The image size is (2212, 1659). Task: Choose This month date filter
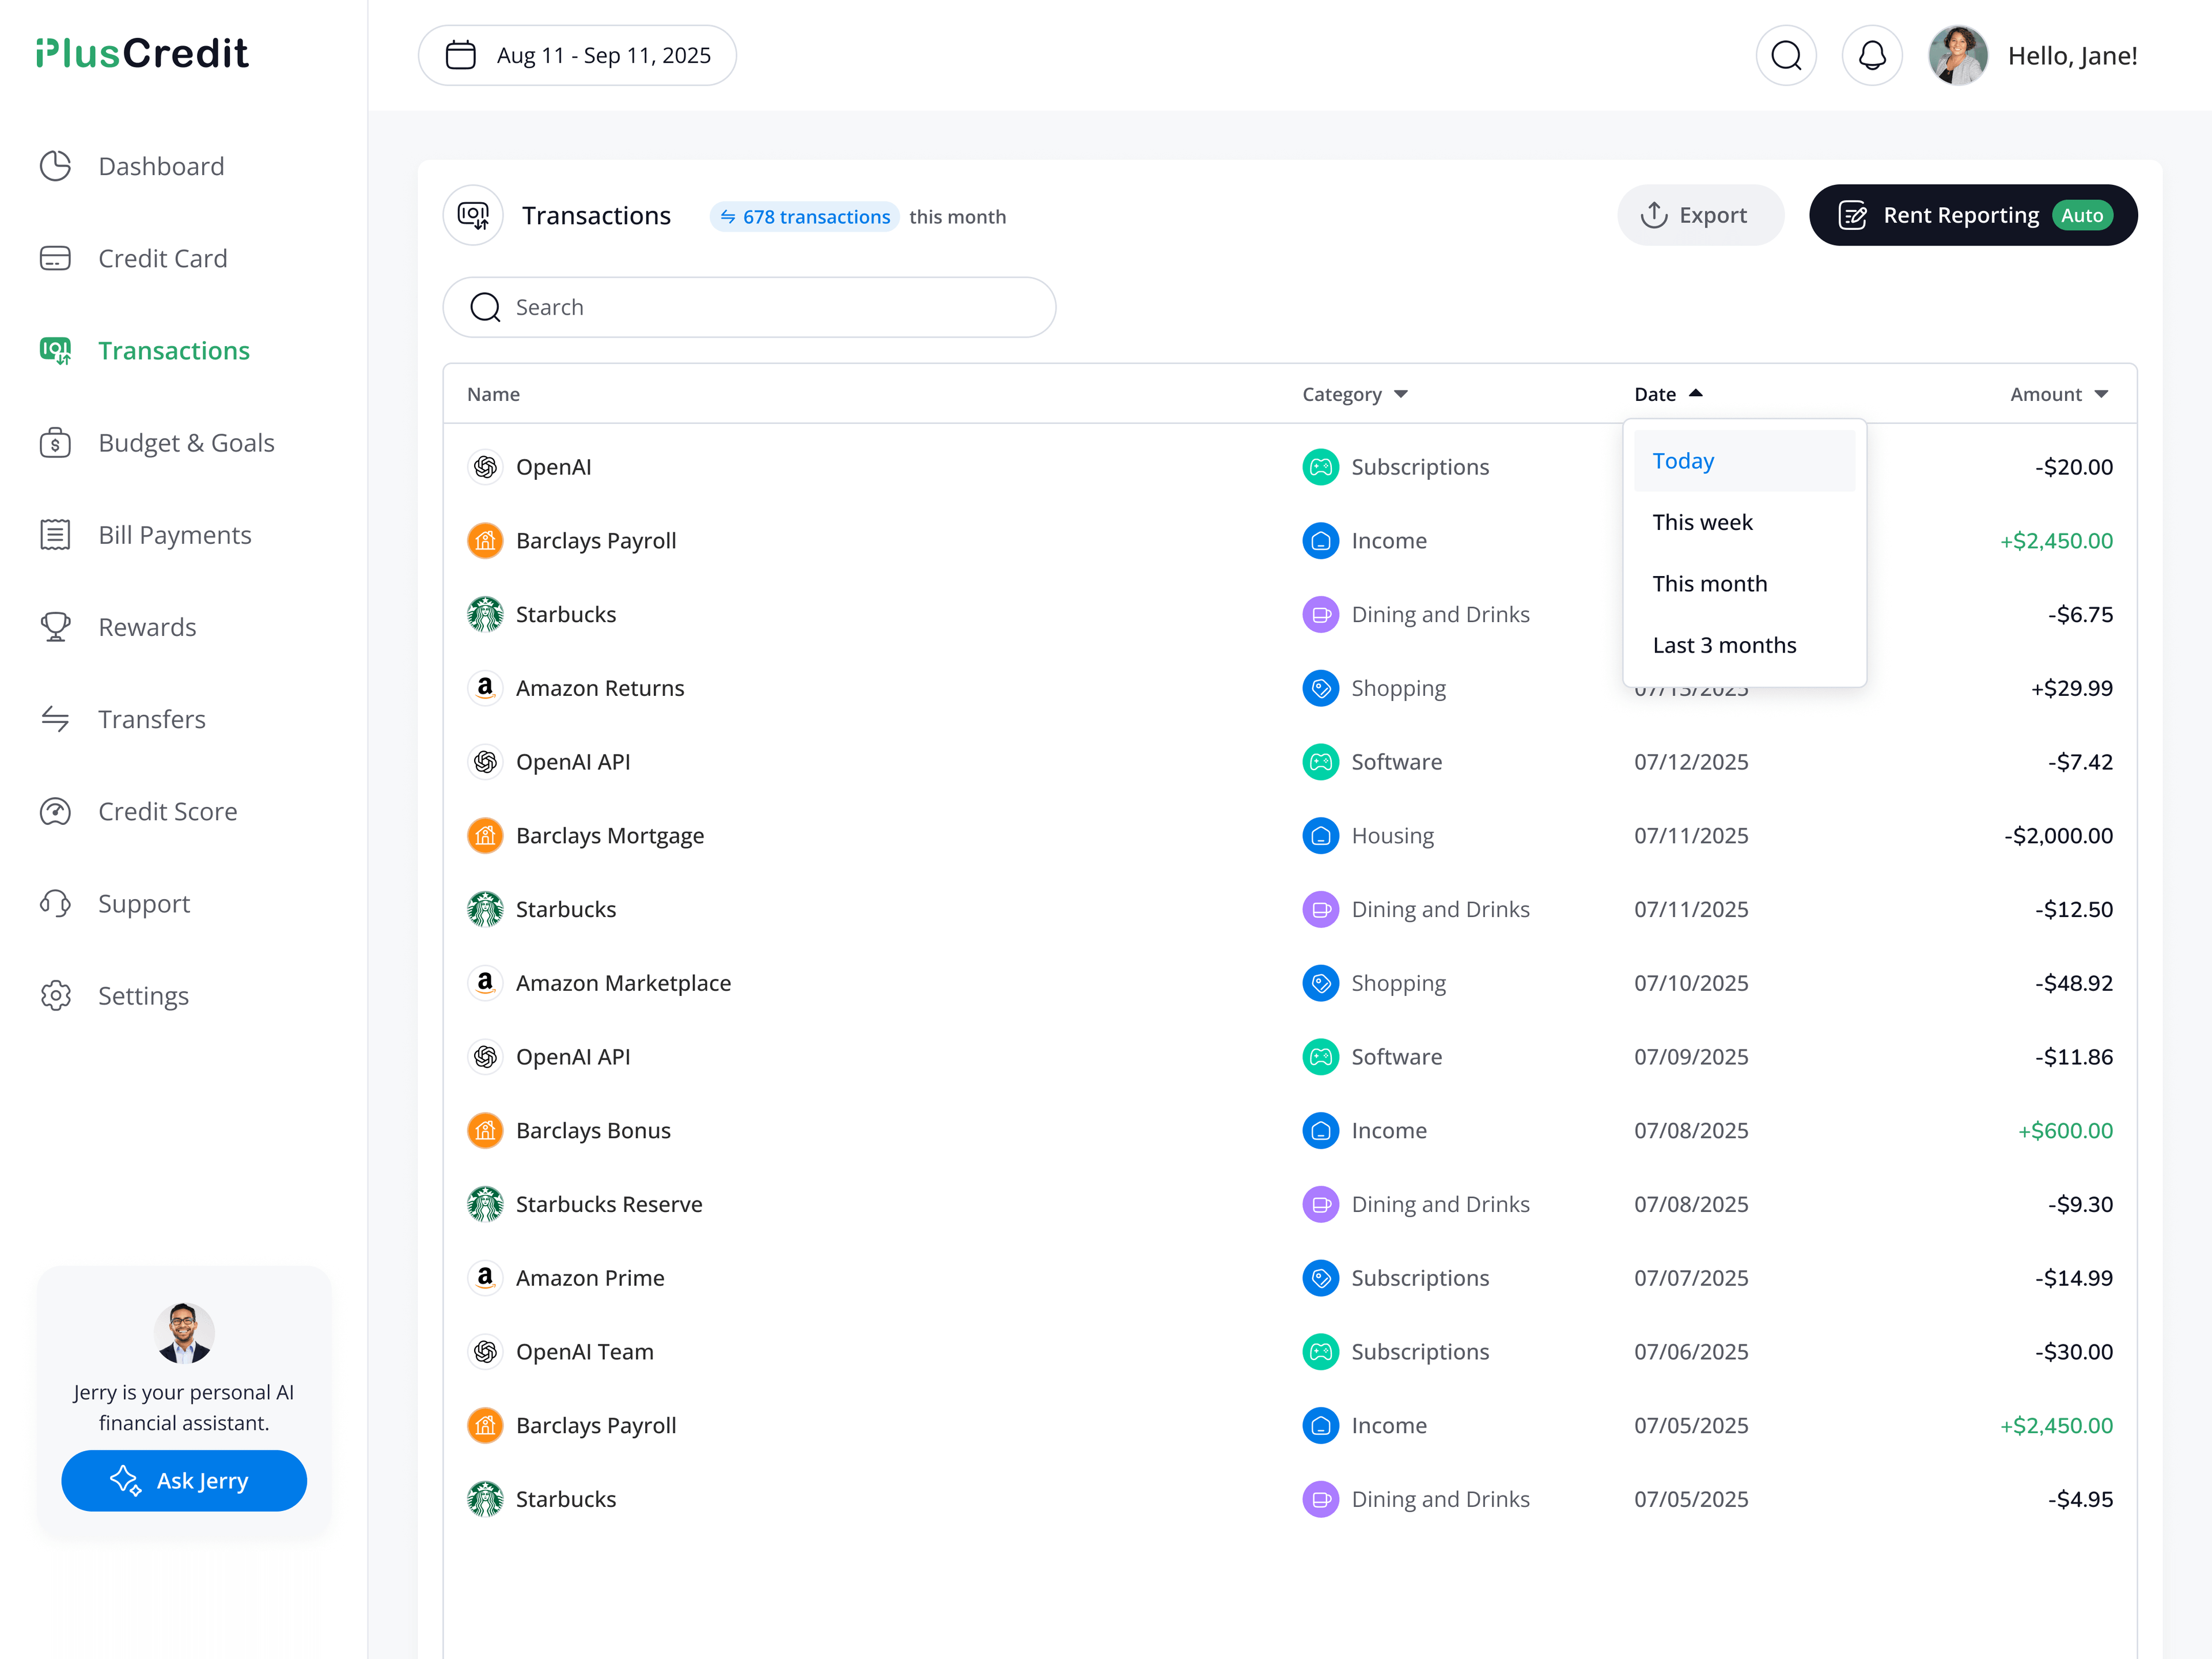(1744, 583)
